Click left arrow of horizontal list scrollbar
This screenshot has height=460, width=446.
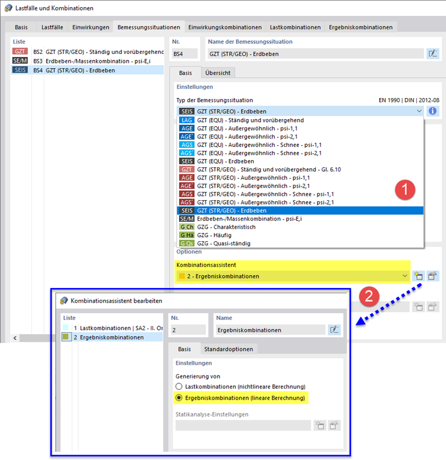pyautogui.click(x=15, y=338)
